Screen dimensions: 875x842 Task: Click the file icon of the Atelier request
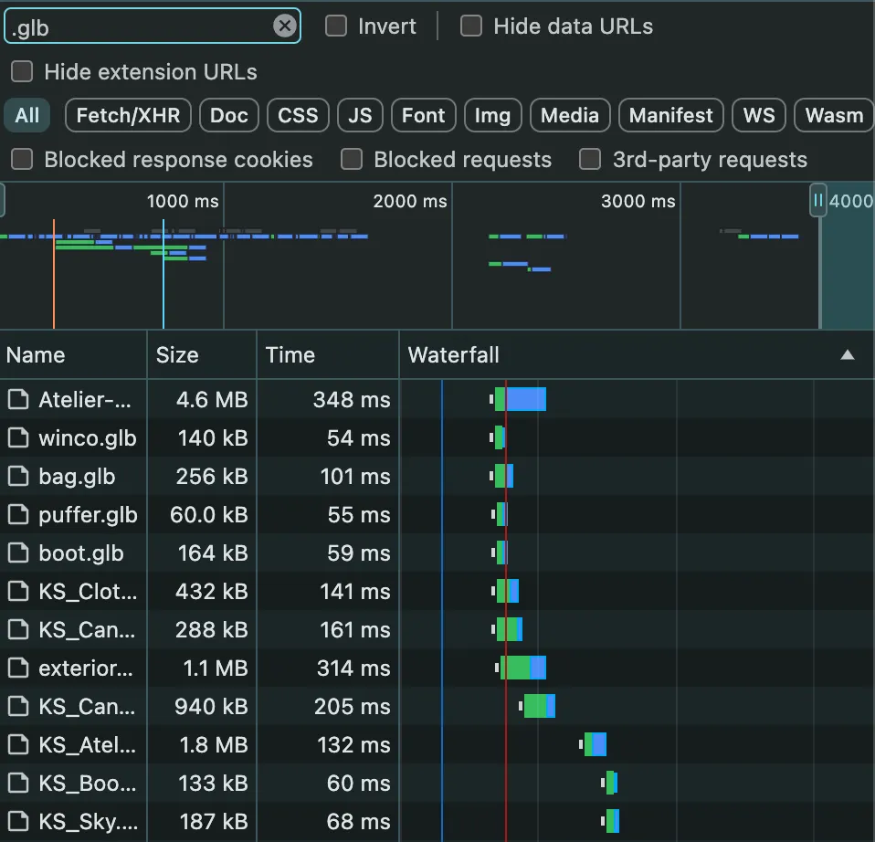(x=18, y=399)
